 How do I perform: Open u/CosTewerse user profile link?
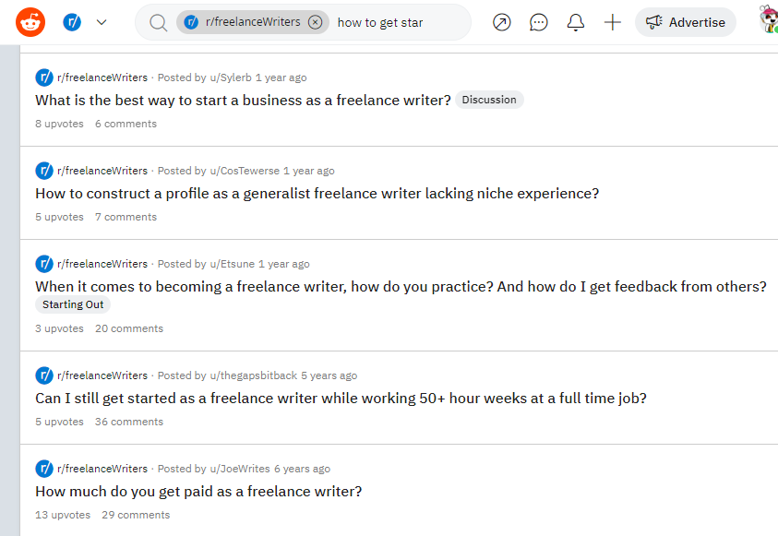245,171
